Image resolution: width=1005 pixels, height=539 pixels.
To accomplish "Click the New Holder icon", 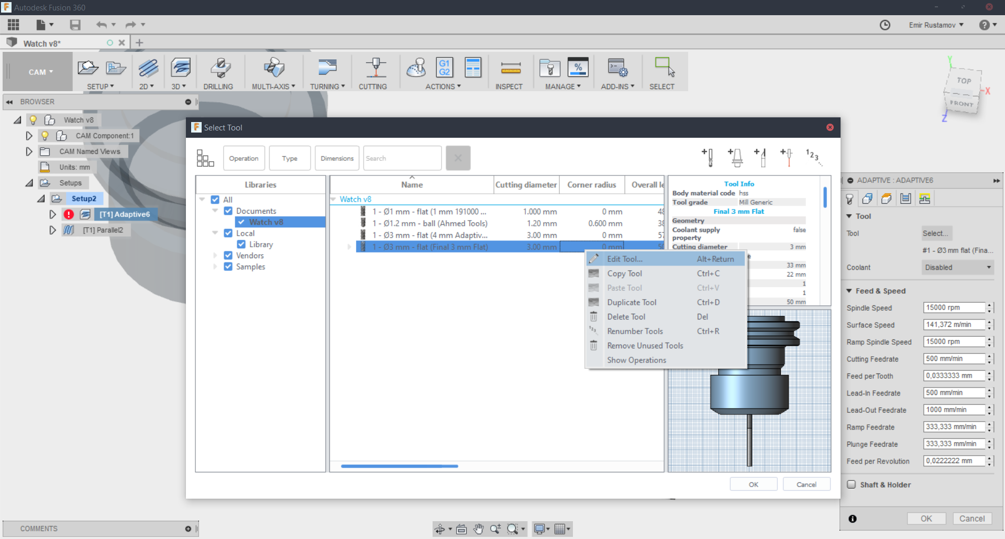I will coord(736,157).
